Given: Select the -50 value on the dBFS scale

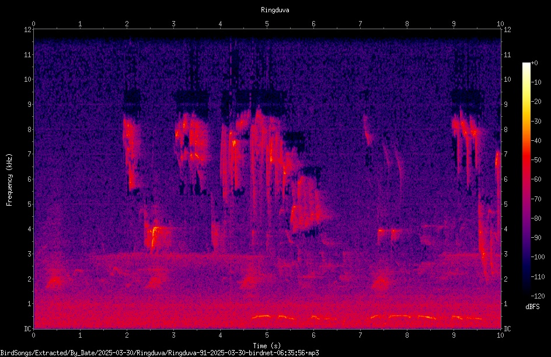Looking at the screenshot, I should (x=536, y=160).
